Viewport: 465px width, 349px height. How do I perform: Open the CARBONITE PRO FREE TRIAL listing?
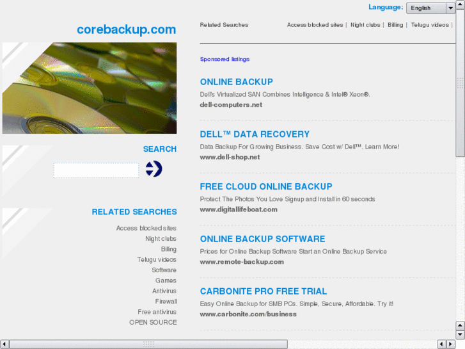pos(264,291)
